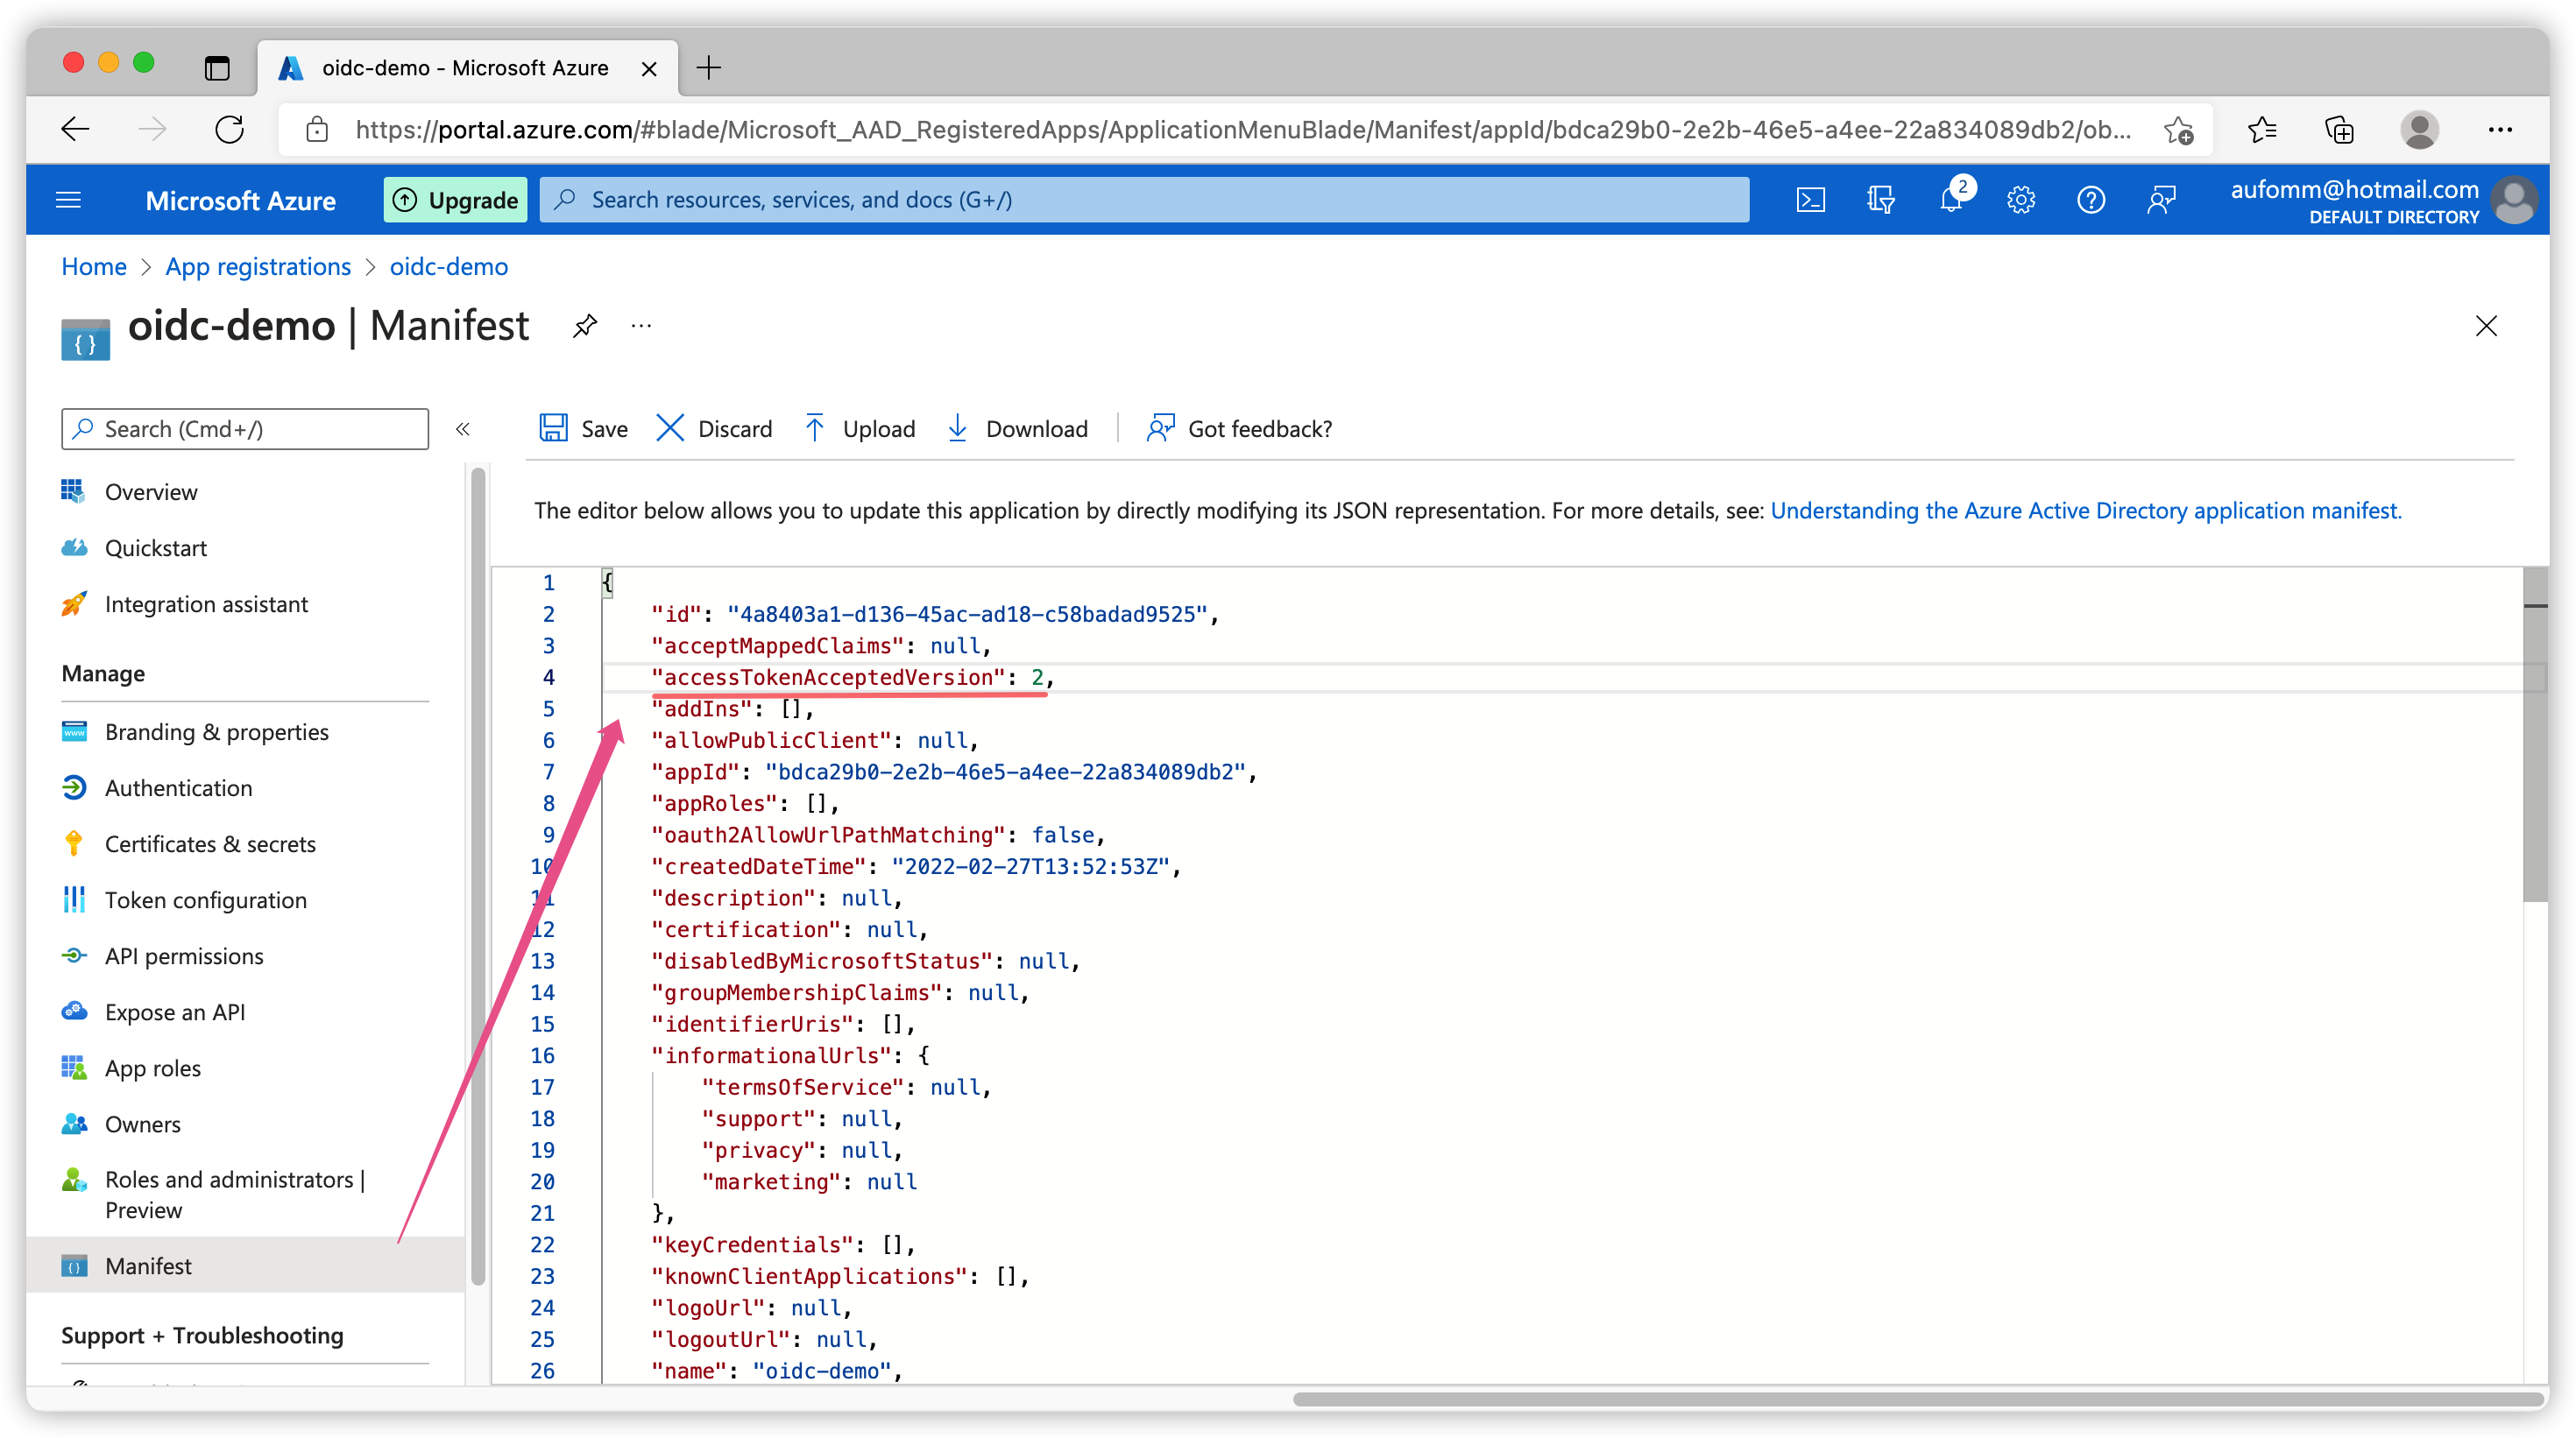Open Directories and subscriptions filter icon
Image resolution: width=2576 pixels, height=1438 pixels.
[x=1880, y=200]
